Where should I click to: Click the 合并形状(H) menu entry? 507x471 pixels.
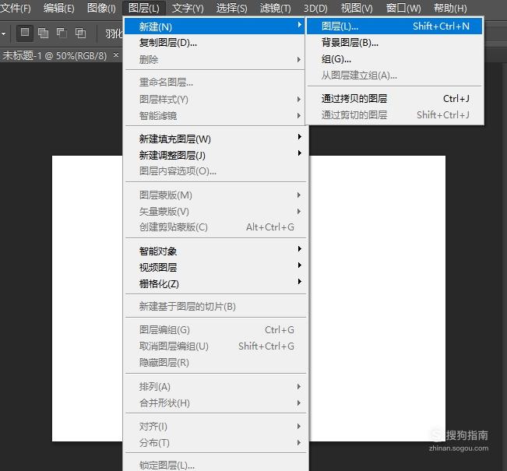[214, 402]
